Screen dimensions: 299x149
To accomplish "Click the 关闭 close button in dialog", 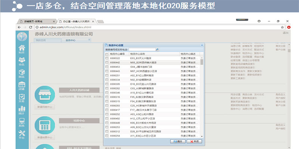I will click(x=194, y=142).
